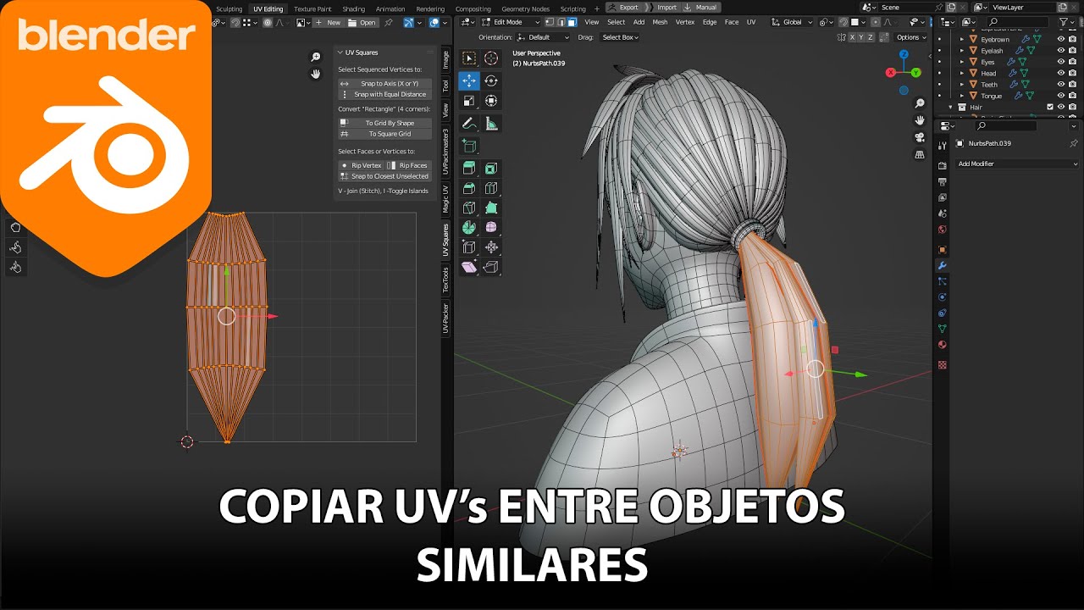Image resolution: width=1084 pixels, height=610 pixels.
Task: Click To Grid By Shape button
Action: [x=384, y=123]
